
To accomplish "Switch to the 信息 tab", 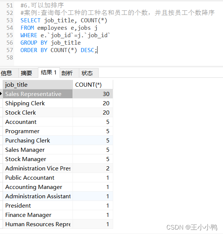I will (8, 73).
